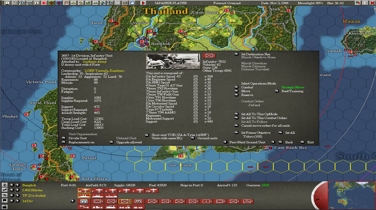This screenshot has height=210, width=376.
Task: Select the FB fighter-bomber air unit icon
Action: point(152,191)
